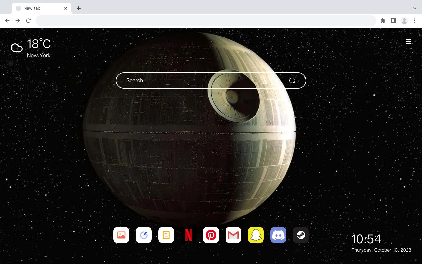Open the Chrome profile avatar

(404, 21)
